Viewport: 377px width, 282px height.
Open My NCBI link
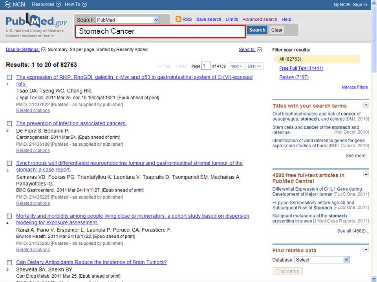(x=342, y=5)
